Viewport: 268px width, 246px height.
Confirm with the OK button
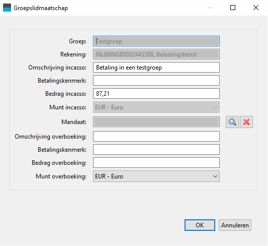(x=200, y=225)
